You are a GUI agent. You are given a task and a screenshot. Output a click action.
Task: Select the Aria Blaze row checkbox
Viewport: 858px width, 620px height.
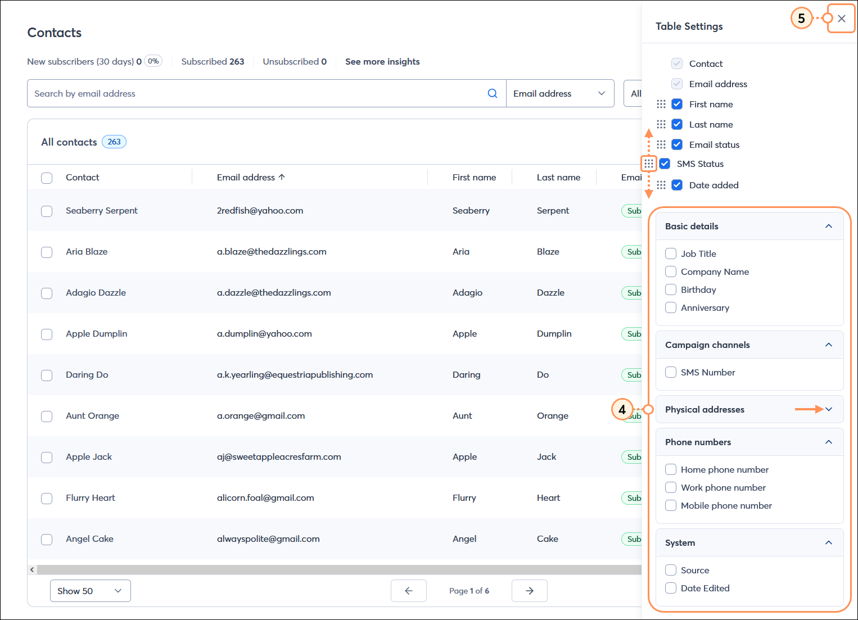[x=47, y=252]
